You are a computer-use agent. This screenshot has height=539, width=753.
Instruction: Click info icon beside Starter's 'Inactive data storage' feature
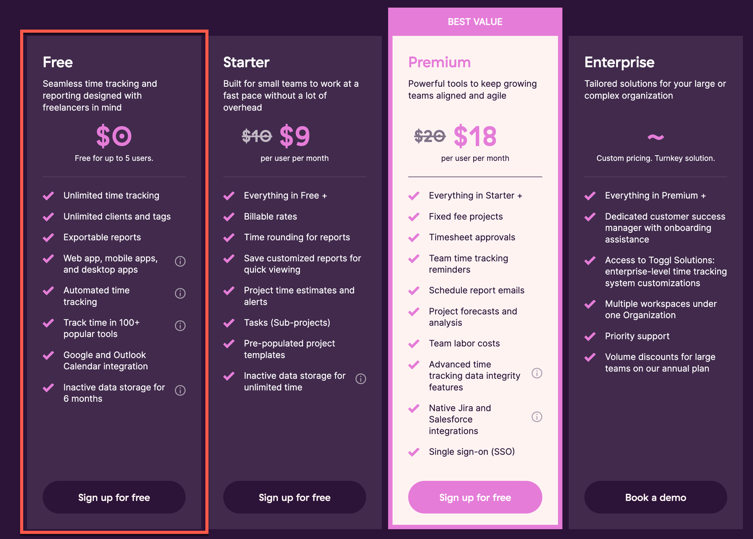[x=361, y=379]
